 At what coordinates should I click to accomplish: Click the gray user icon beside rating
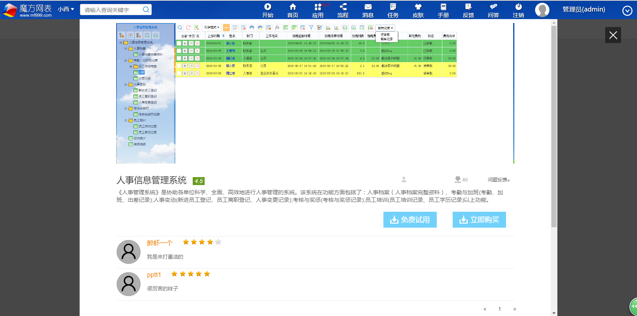(x=404, y=179)
